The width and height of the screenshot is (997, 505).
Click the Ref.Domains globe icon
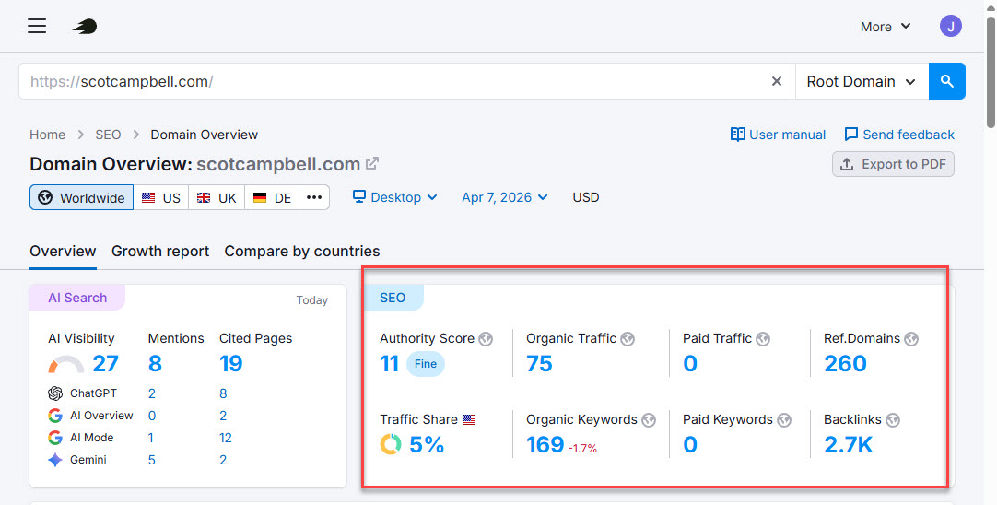(911, 339)
